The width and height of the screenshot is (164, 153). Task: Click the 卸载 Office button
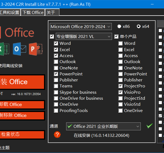[x=22, y=105]
